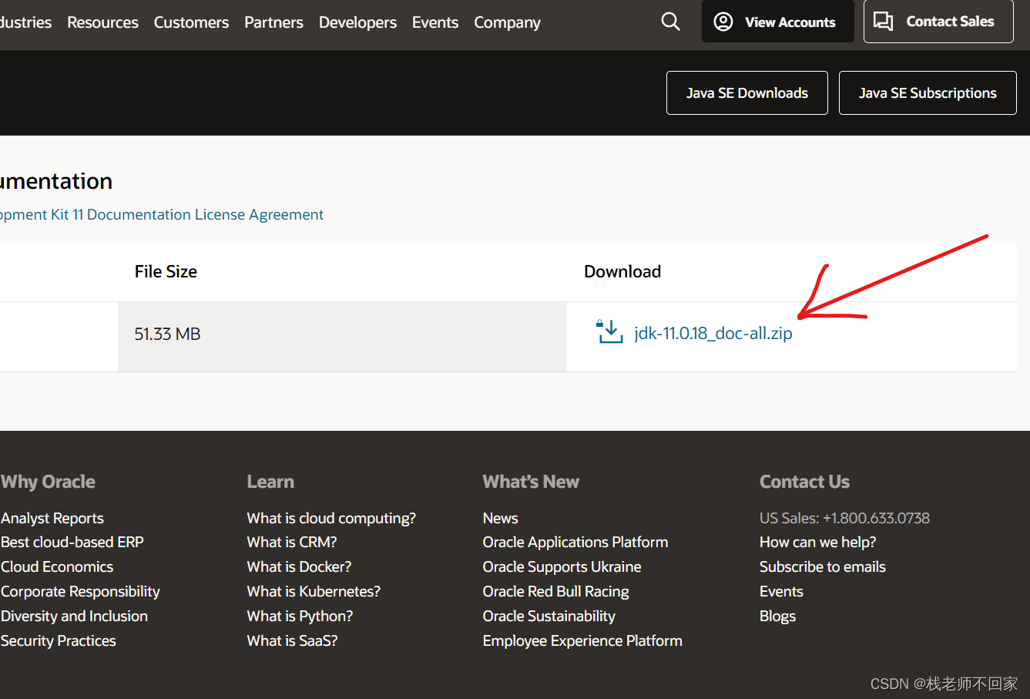
Task: Open Cloud Economics link
Action: (x=57, y=567)
